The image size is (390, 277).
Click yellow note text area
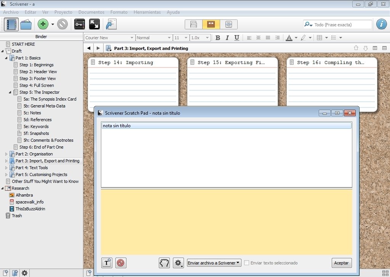coord(227,222)
